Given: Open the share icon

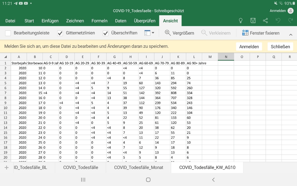Looking at the screenshot, I should click(265, 21).
